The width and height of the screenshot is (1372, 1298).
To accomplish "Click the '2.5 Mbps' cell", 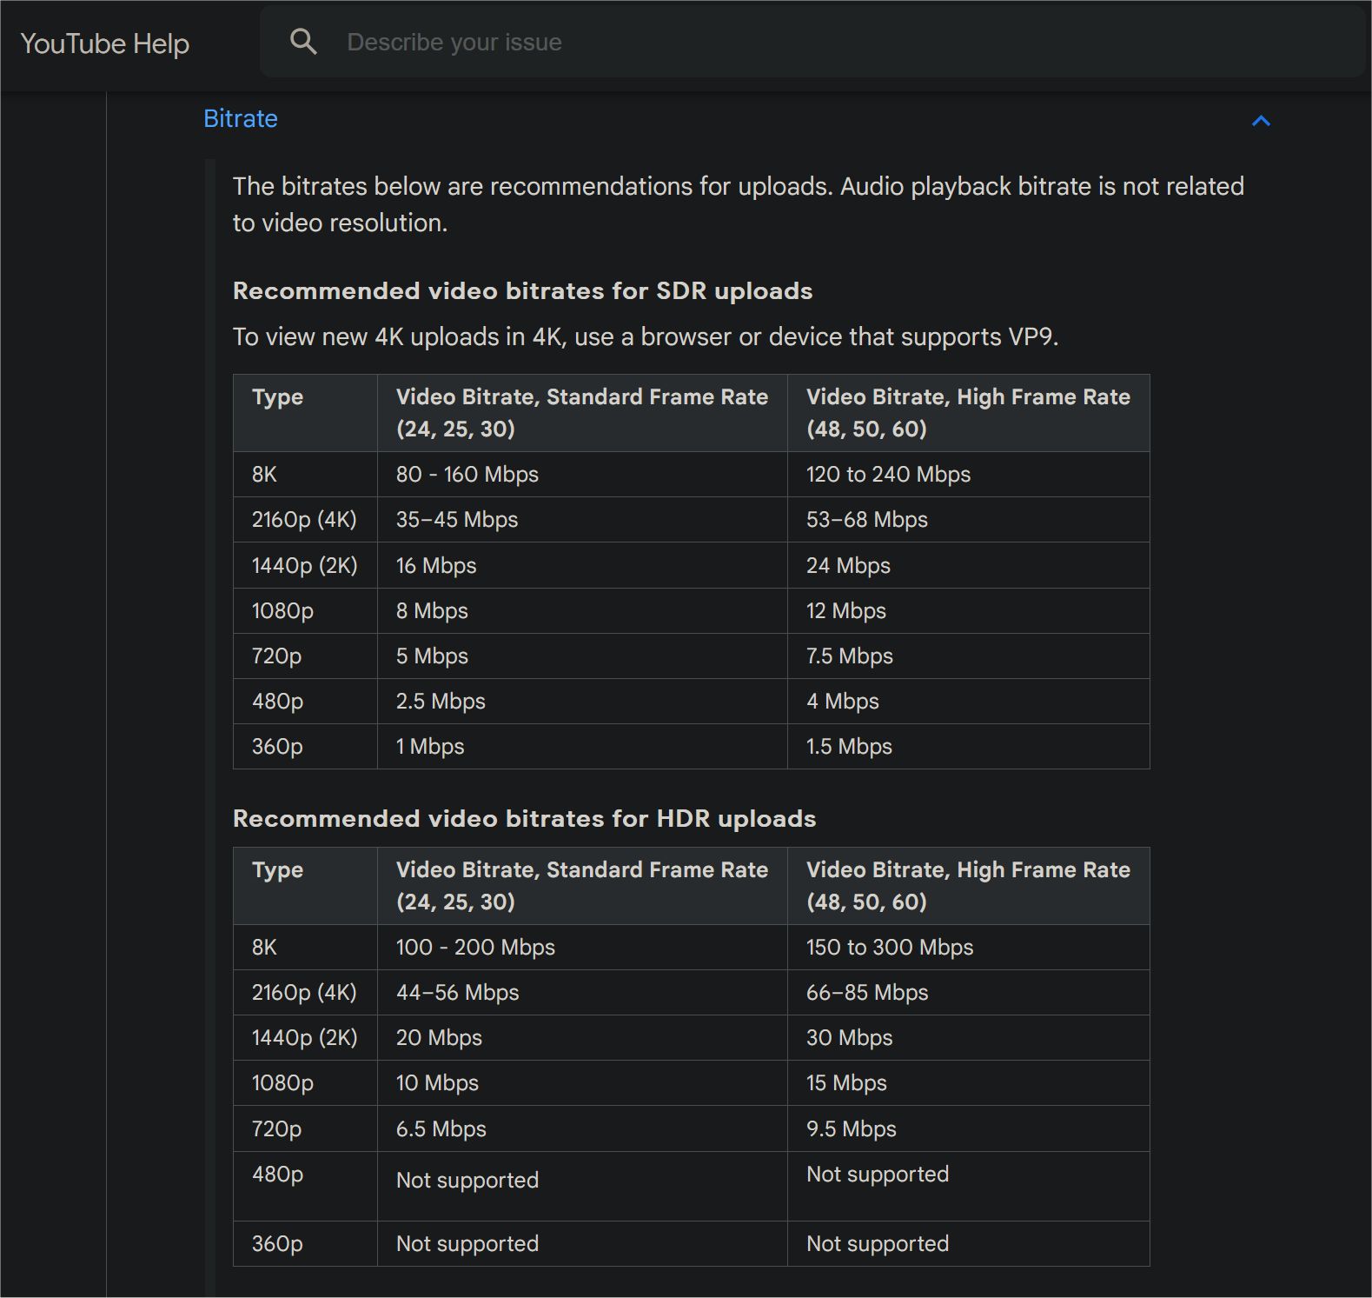I will pyautogui.click(x=441, y=701).
